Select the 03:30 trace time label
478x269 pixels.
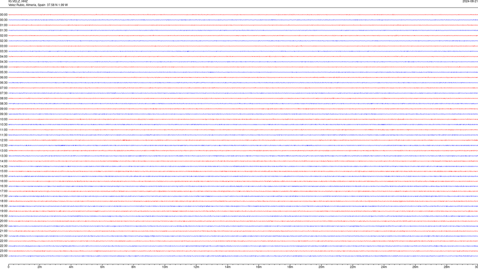click(3, 51)
